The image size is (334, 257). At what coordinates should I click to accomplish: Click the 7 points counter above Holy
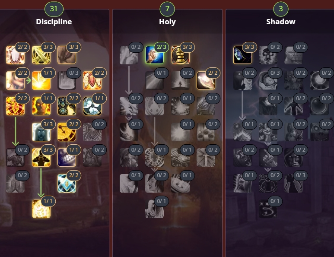pyautogui.click(x=167, y=9)
